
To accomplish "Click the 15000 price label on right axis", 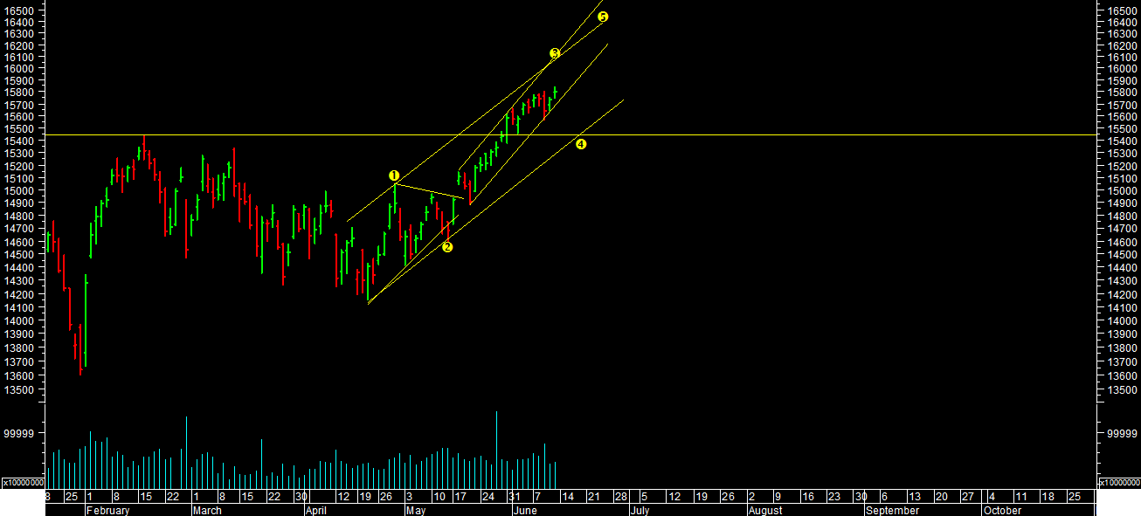I will pyautogui.click(x=1120, y=190).
